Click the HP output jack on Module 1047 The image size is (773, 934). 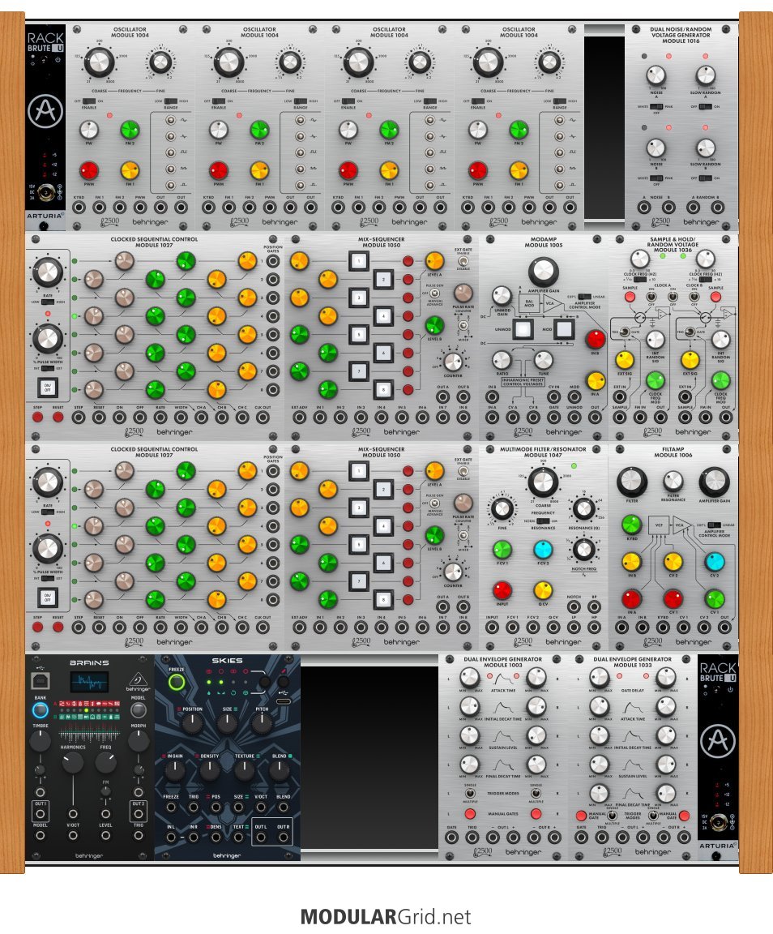tap(594, 628)
